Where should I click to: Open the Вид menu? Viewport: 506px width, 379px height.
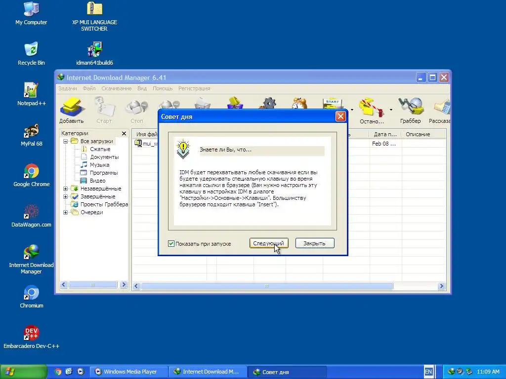pyautogui.click(x=142, y=88)
